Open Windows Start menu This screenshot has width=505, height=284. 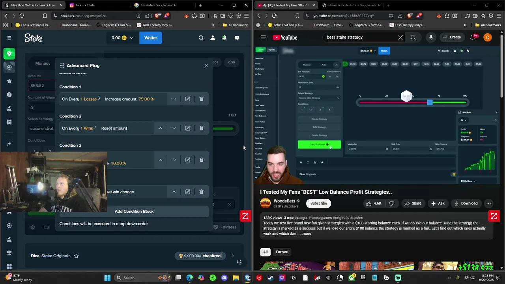coord(107,278)
